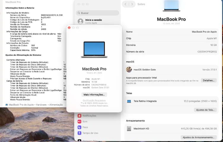Click Nome row value MacBook Pro de Apple
The width and height of the screenshot is (223, 142).
204,32
